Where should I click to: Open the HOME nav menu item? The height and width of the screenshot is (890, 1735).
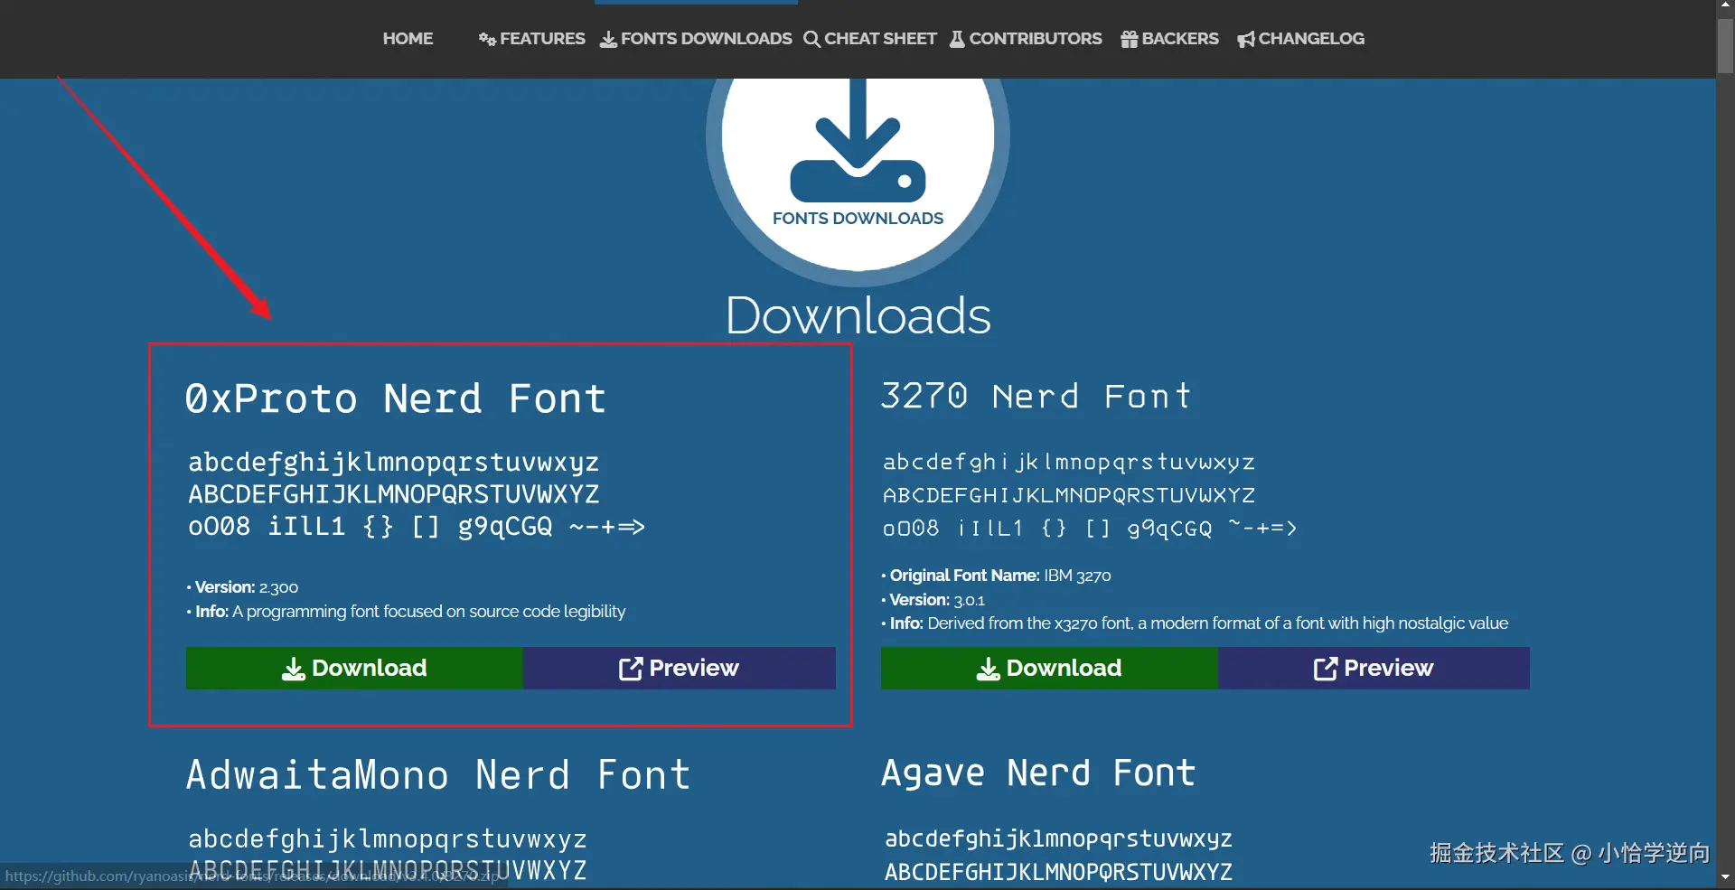coord(408,39)
